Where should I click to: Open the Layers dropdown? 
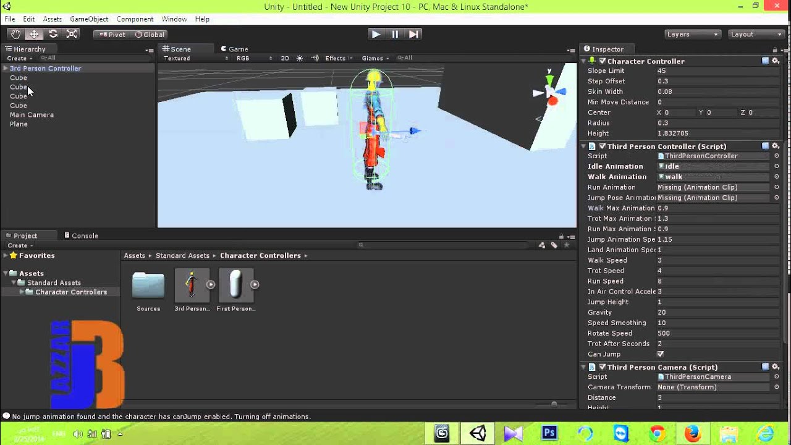(x=692, y=35)
